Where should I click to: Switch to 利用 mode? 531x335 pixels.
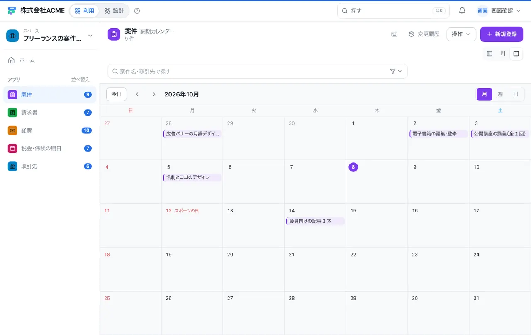[x=85, y=11]
